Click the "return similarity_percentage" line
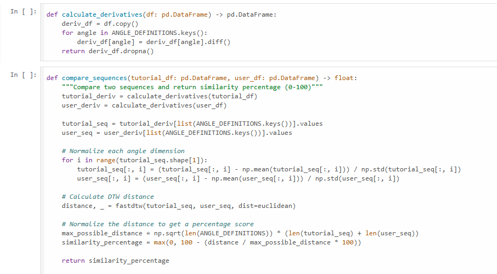 click(116, 261)
